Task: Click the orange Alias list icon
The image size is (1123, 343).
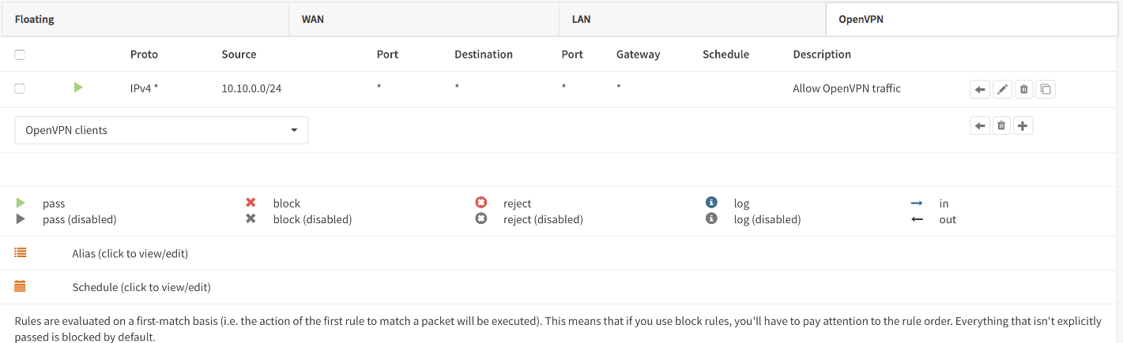Action: coord(21,252)
